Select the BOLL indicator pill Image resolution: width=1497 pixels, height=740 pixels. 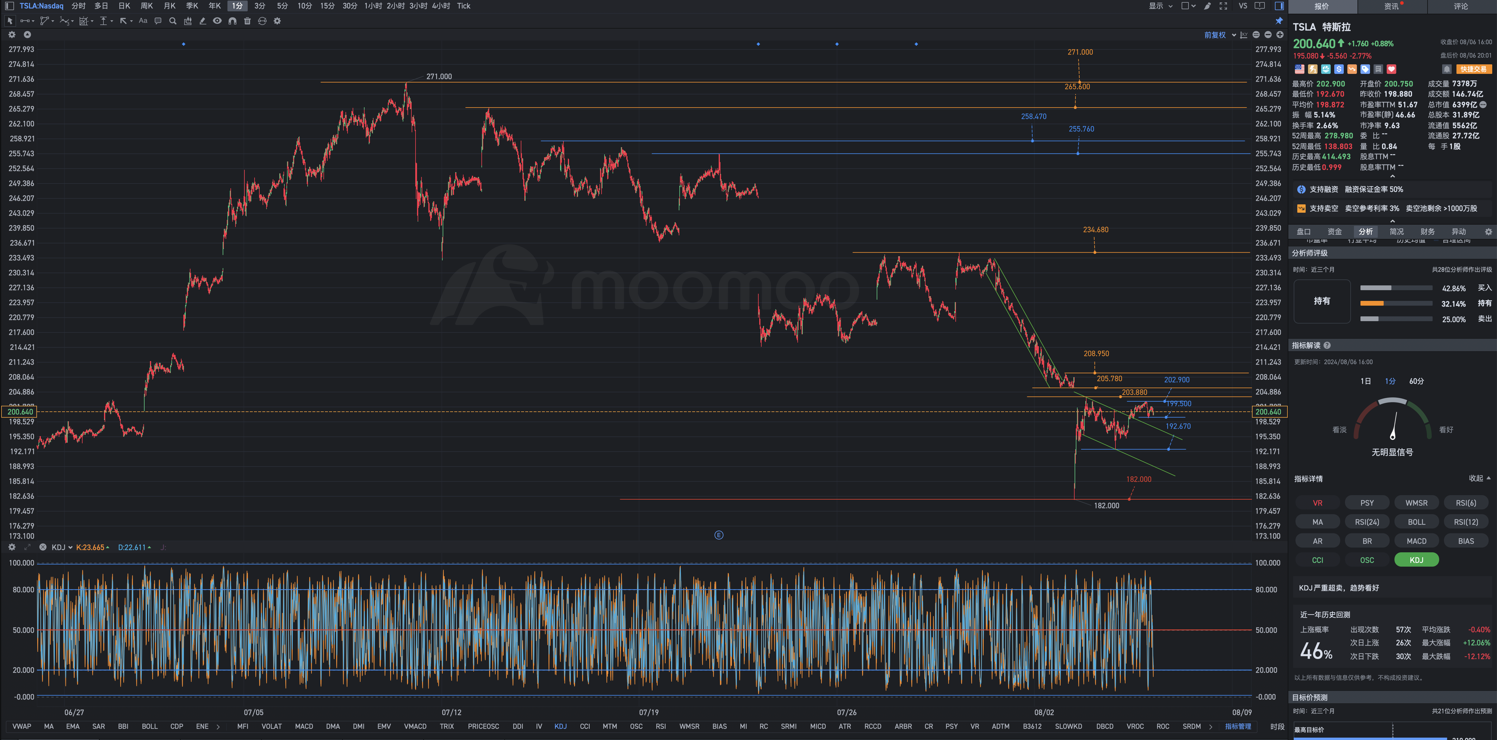coord(1416,522)
